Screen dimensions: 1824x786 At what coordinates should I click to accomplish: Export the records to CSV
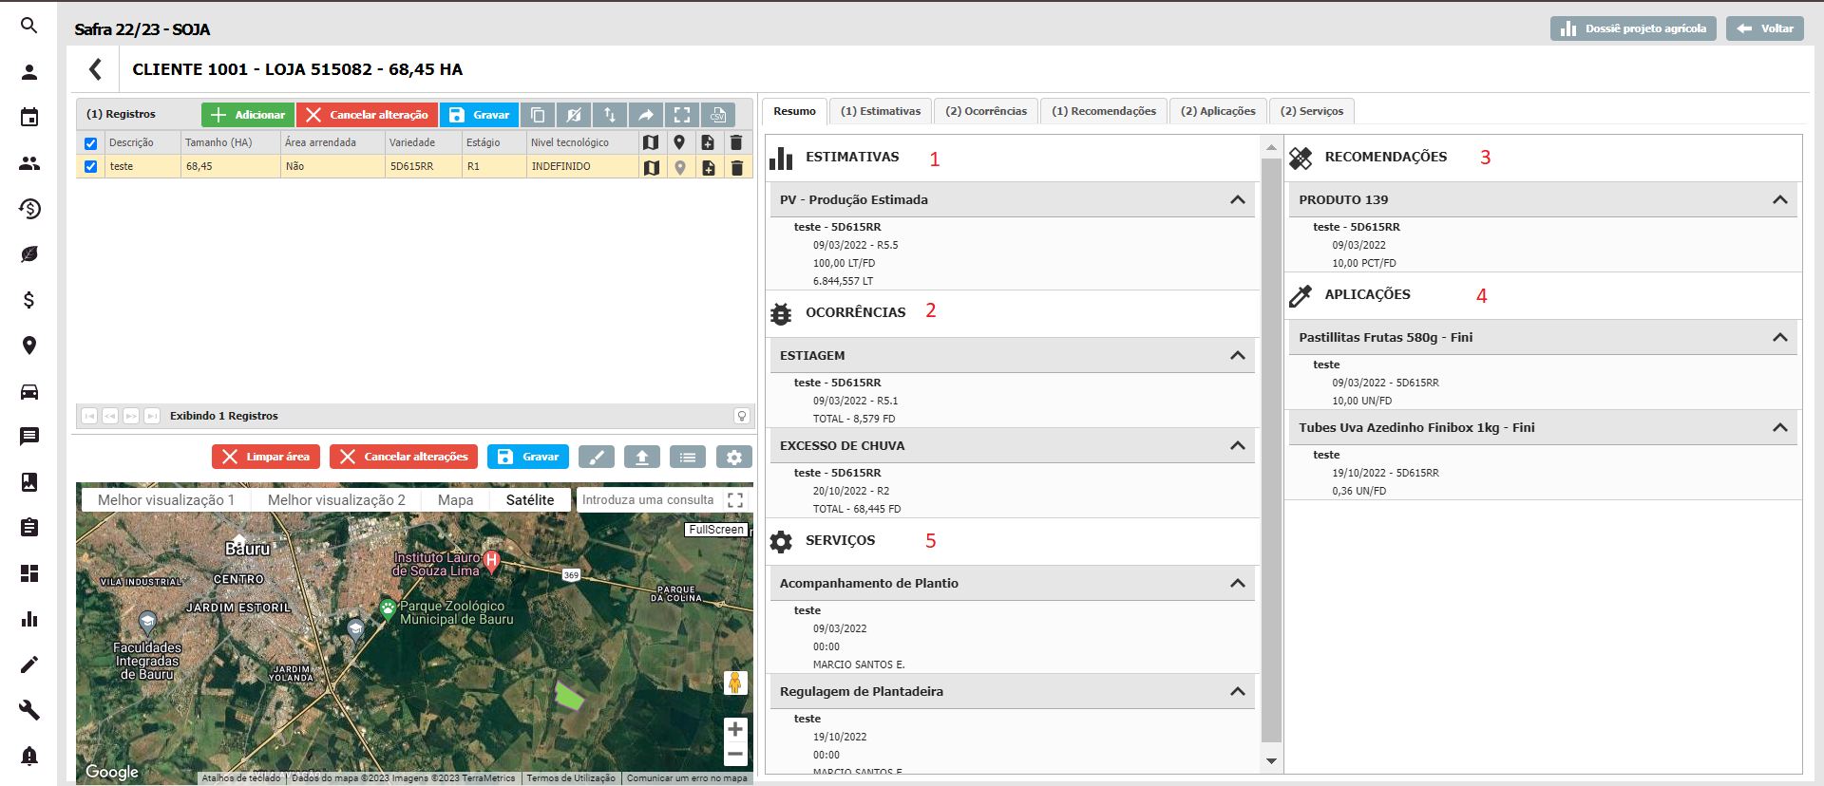coord(718,115)
